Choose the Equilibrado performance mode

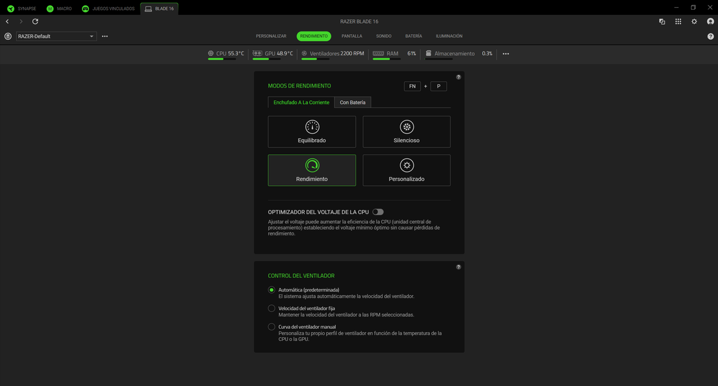[312, 131]
